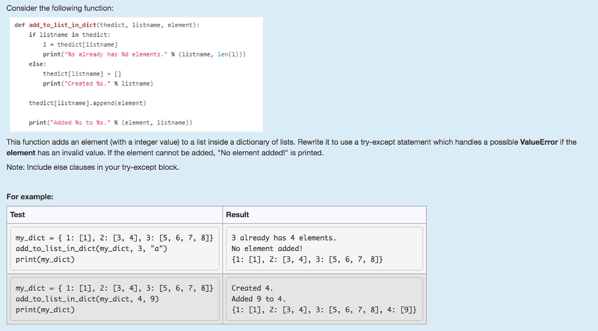
Task: Click the bold ValueError word in instructions
Action: (x=539, y=142)
